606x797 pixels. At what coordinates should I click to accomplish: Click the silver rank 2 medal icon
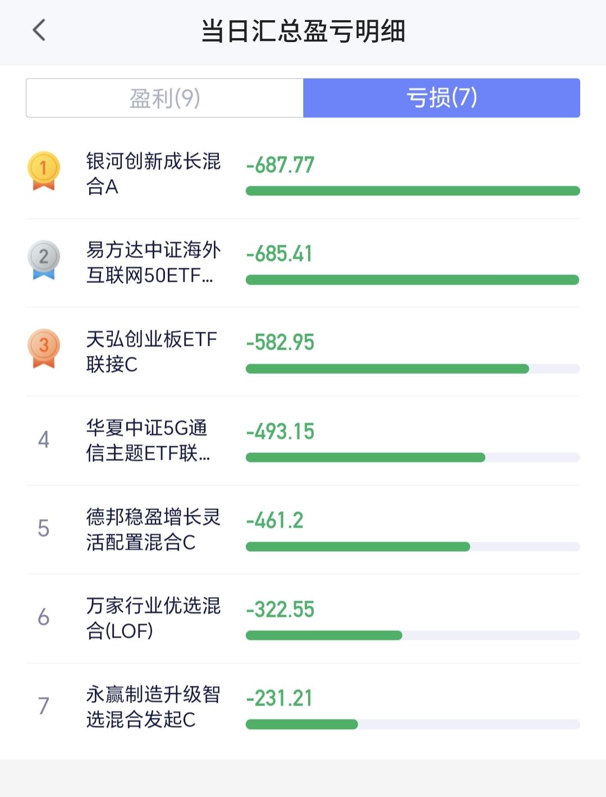pyautogui.click(x=44, y=260)
